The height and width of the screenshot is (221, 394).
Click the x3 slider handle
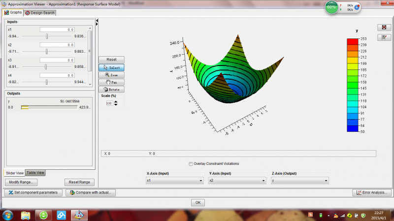[x=46, y=67]
